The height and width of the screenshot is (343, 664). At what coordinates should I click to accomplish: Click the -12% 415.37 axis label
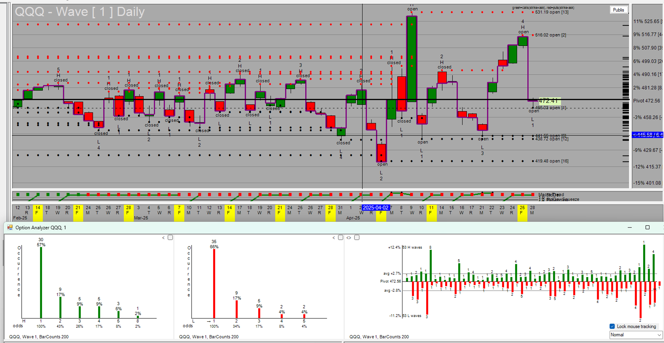pyautogui.click(x=647, y=167)
